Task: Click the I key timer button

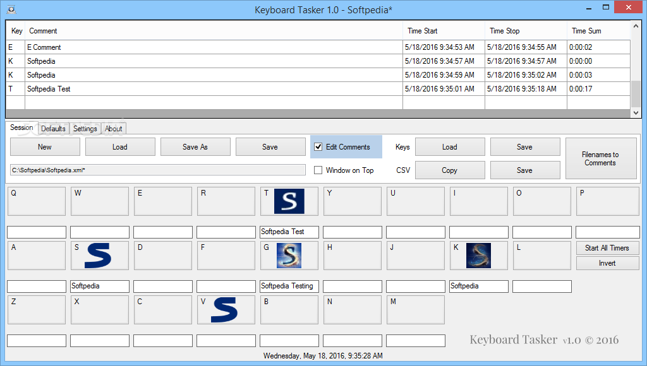Action: tap(479, 201)
